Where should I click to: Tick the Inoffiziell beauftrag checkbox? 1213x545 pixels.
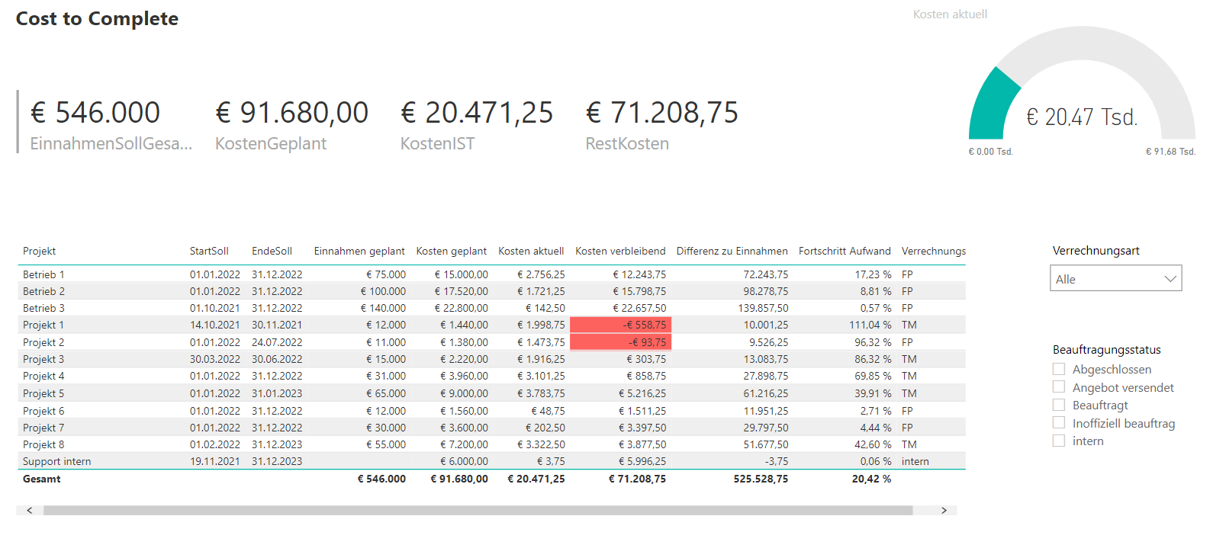pyautogui.click(x=1059, y=423)
